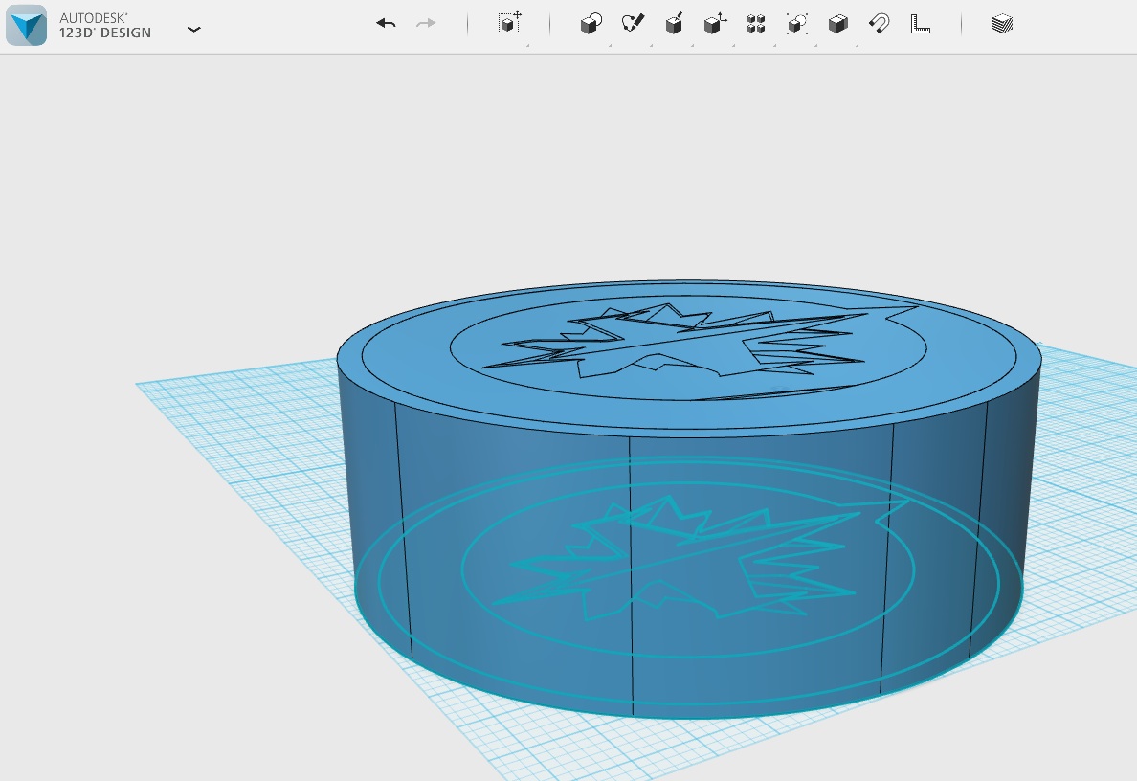Choose the Grouping tool icon
1137x781 pixels.
point(797,24)
